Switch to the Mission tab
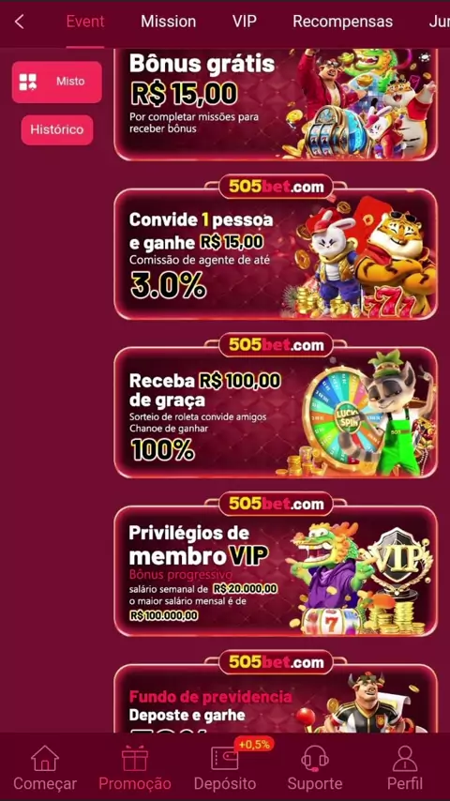 (x=169, y=22)
